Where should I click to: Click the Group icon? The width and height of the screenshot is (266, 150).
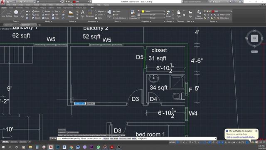click(x=168, y=14)
